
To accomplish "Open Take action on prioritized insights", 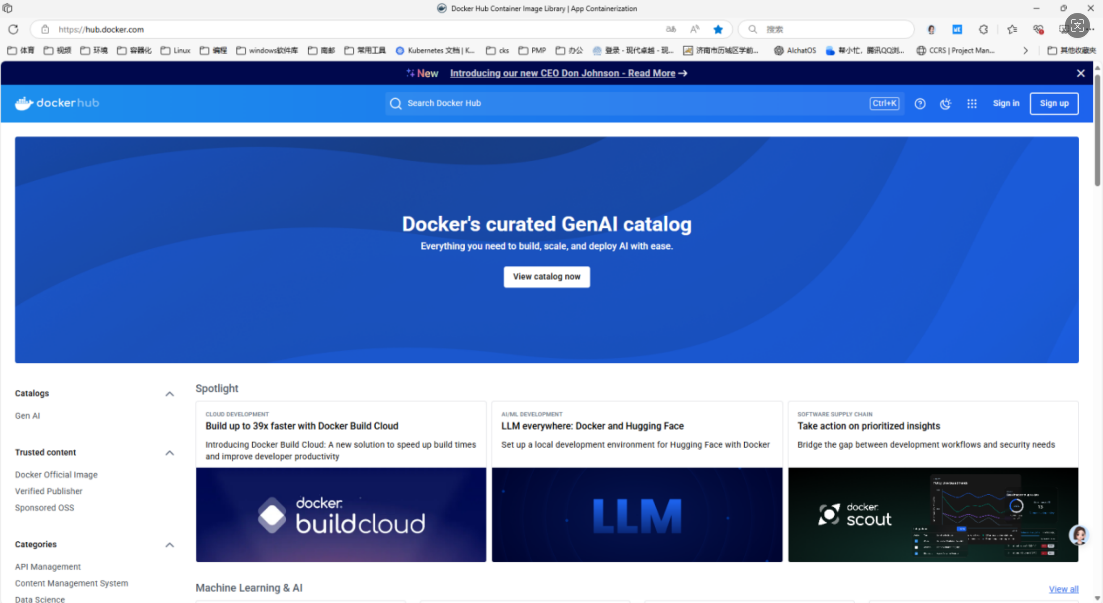I will (869, 426).
